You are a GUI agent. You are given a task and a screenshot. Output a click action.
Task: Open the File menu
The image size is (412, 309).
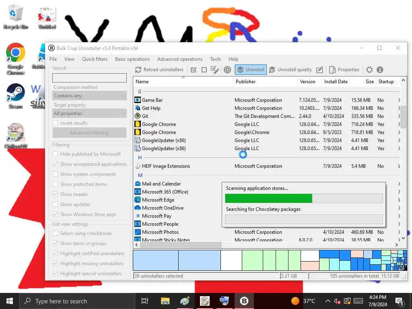53,59
